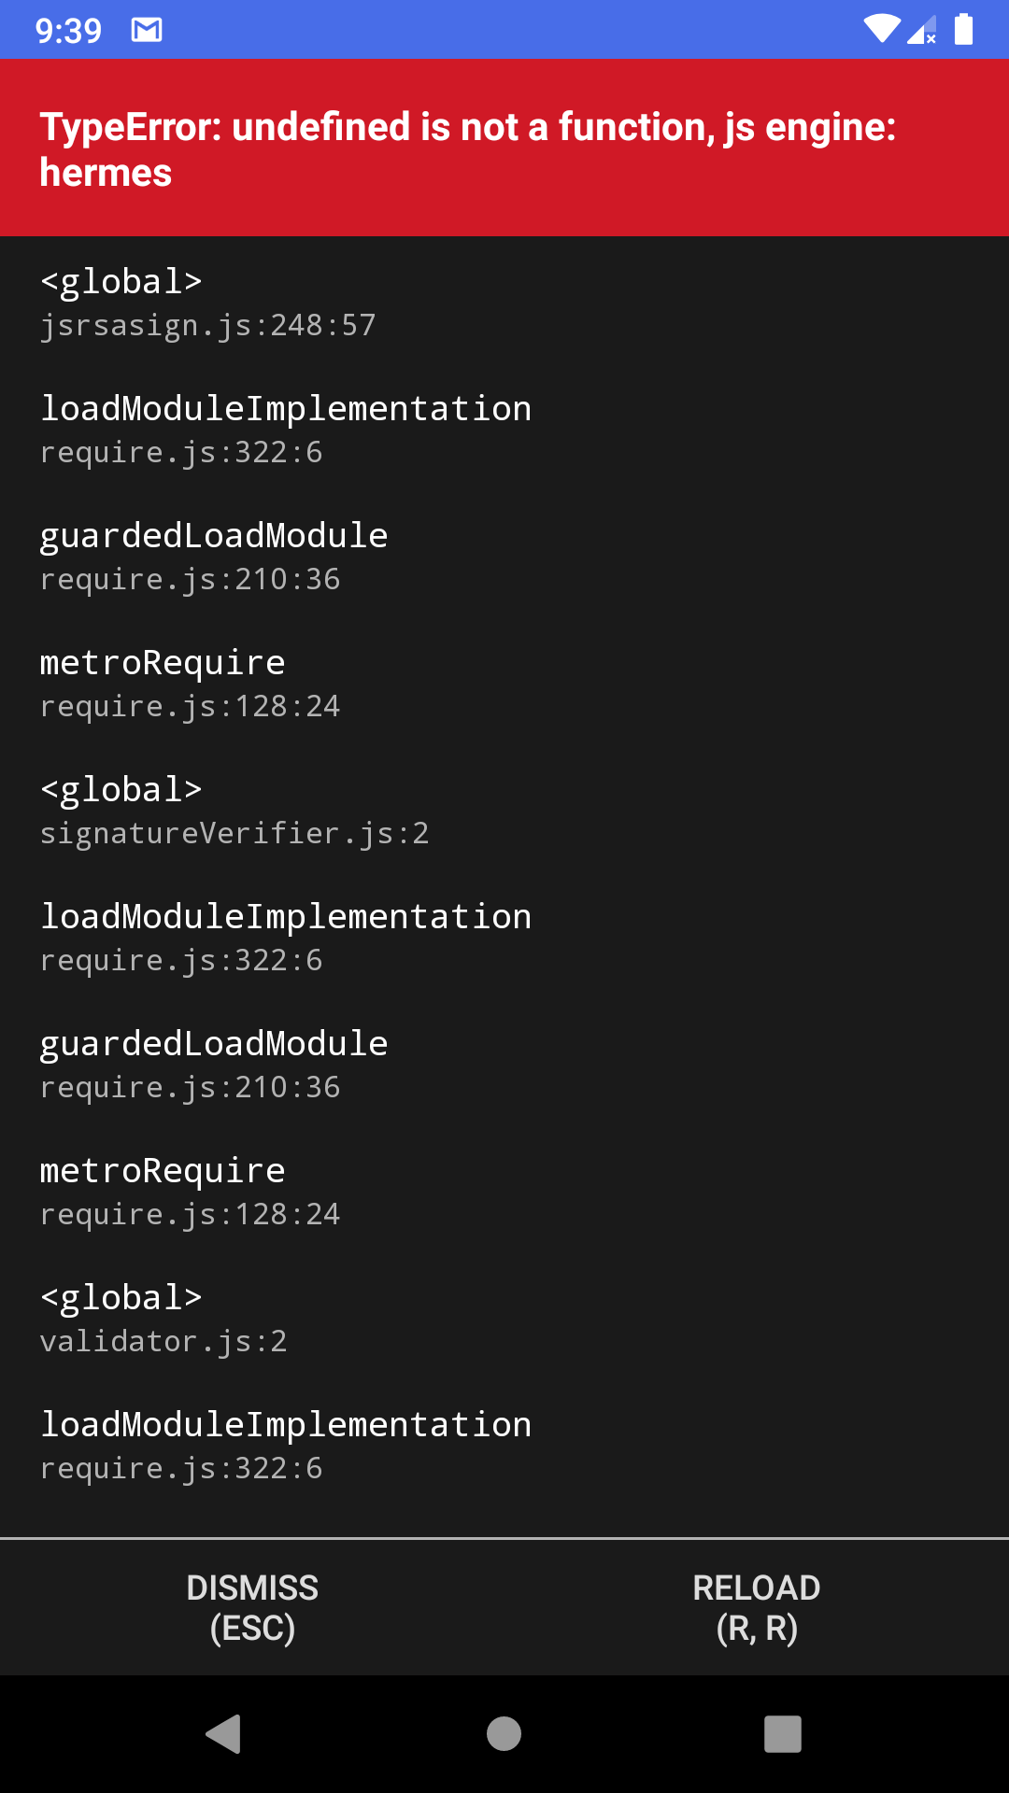The height and width of the screenshot is (1793, 1009).
Task: Tap the Wi-Fi status icon
Action: (881, 29)
